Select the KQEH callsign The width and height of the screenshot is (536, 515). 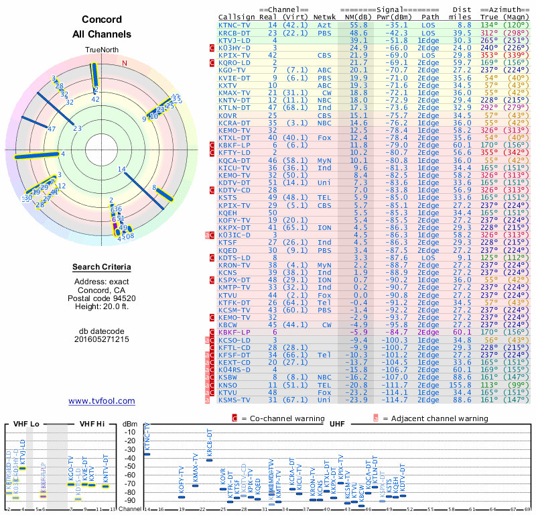point(228,213)
